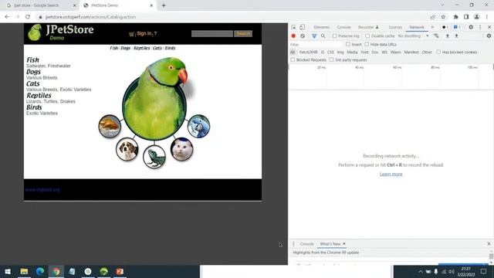Close the What's New drawer tab
This screenshot has width=494, height=278.
[x=344, y=244]
